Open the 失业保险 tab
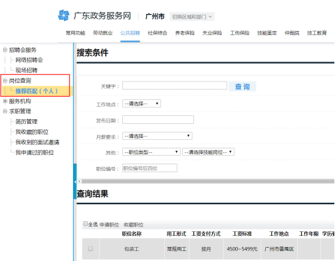This screenshot has height=261, width=335. (212, 33)
